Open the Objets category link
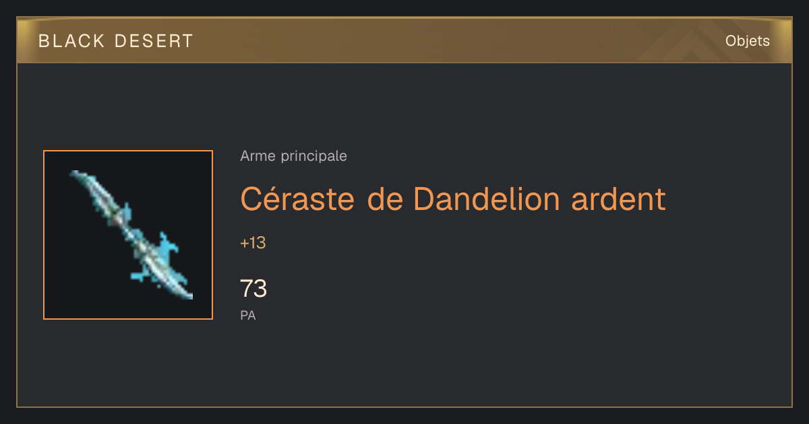 748,41
